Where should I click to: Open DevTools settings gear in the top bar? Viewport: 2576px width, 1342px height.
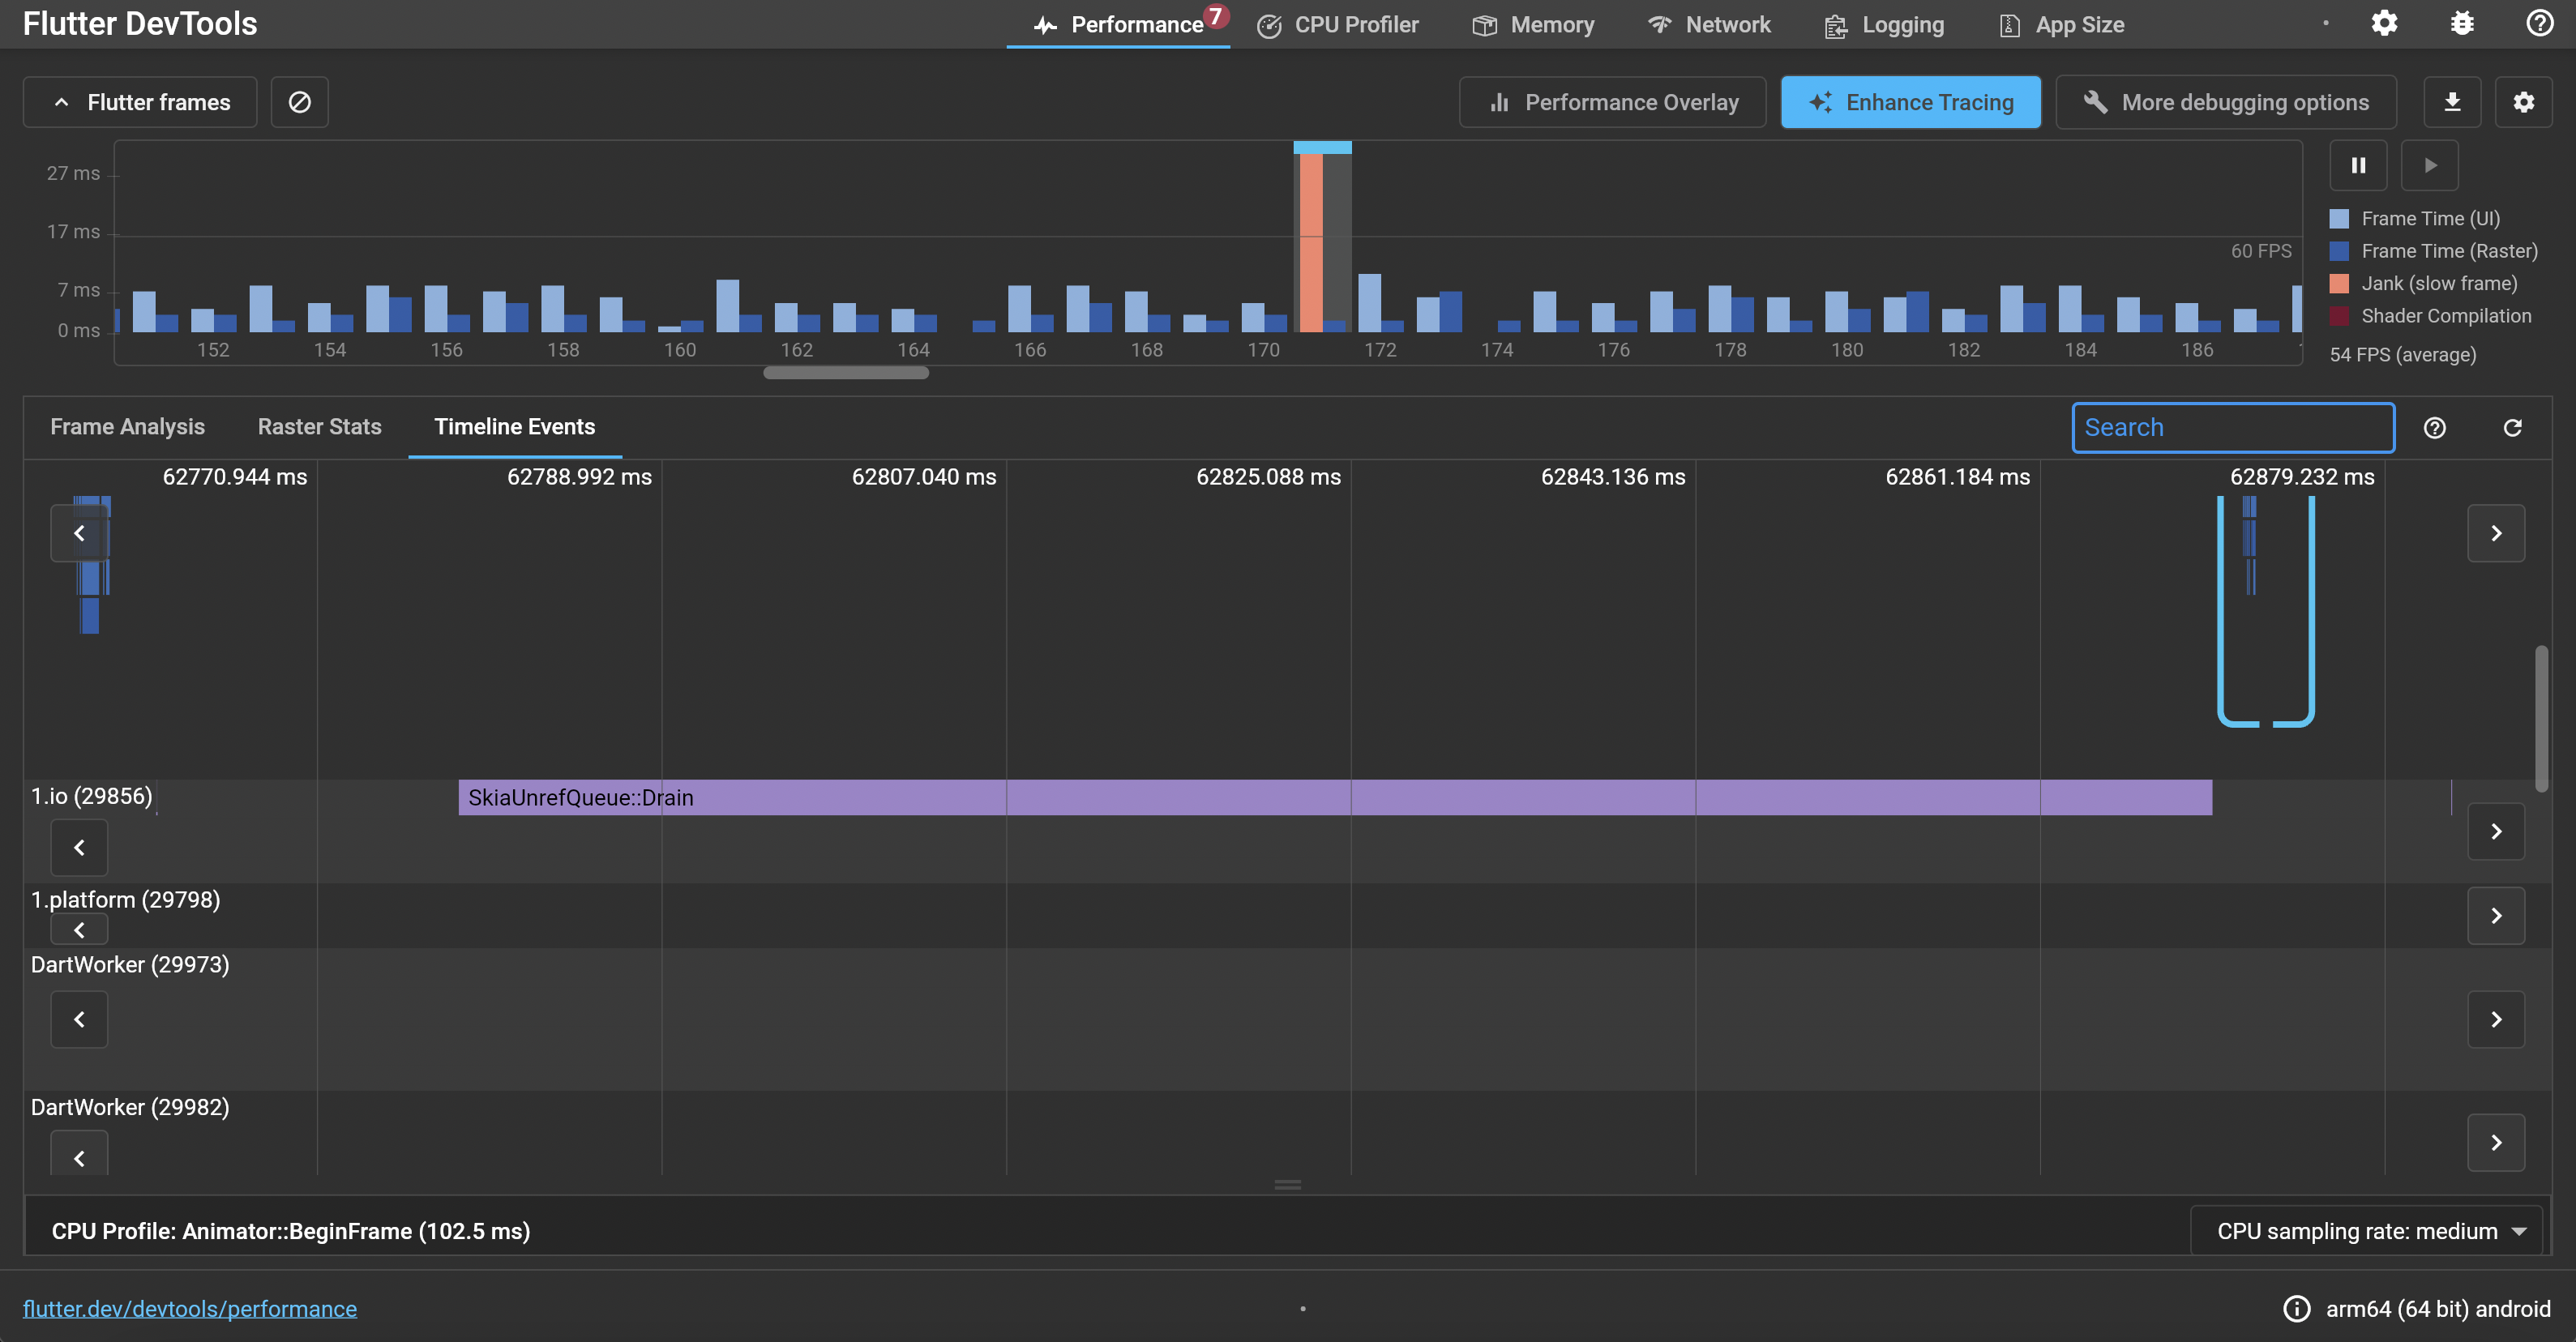(x=2384, y=24)
